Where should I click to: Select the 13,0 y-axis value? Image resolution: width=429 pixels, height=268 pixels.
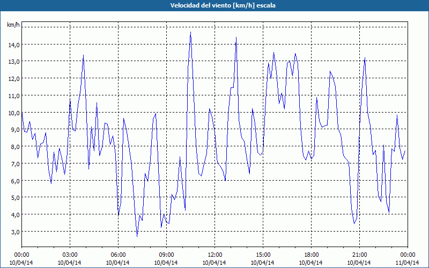point(14,62)
